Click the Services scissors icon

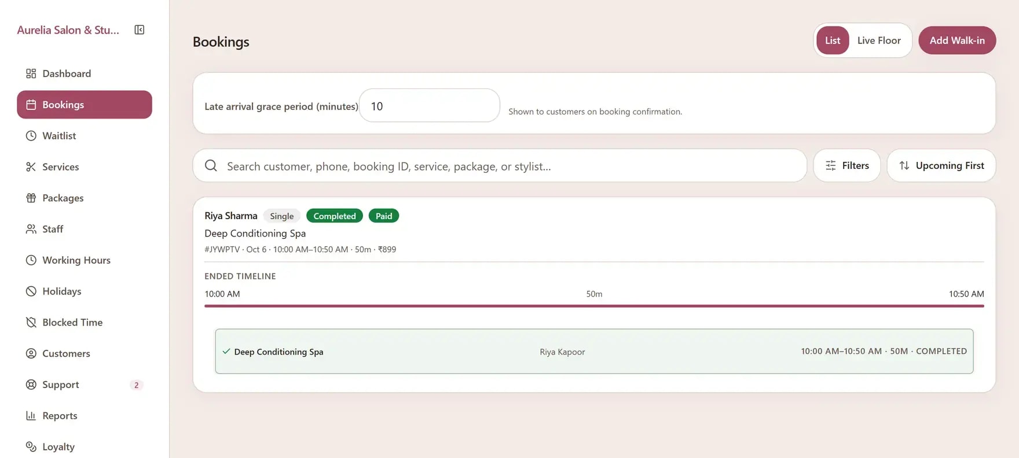(x=31, y=167)
